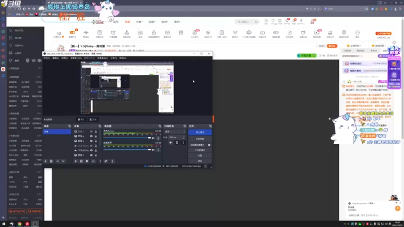This screenshot has height=227, width=404.
Task: Toggle the lock on 图像 6 source
Action: point(96,141)
